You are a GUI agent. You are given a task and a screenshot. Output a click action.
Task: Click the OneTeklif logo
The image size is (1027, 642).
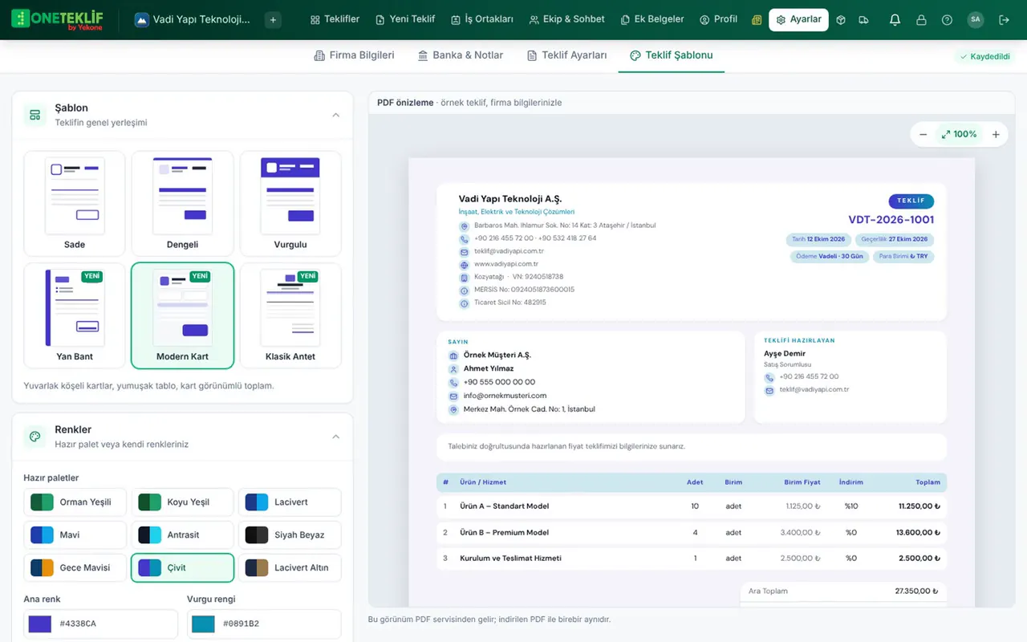(x=56, y=20)
